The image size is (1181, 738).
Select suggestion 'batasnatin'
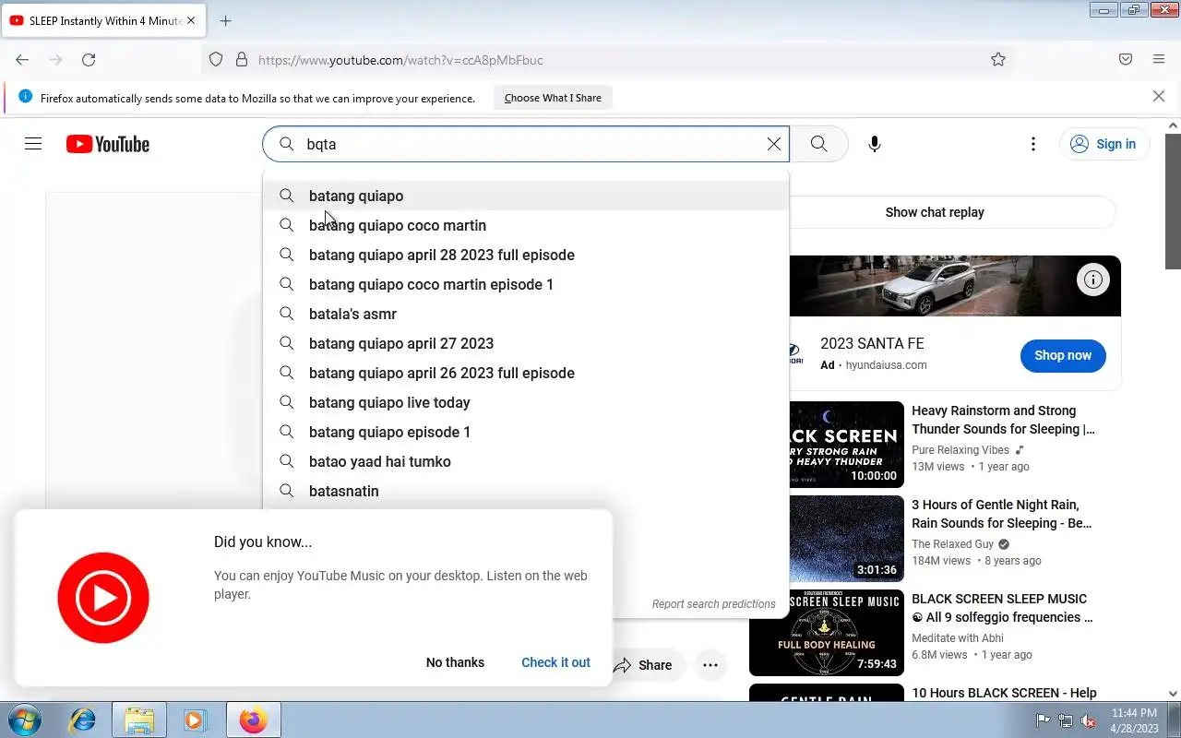pyautogui.click(x=526, y=491)
